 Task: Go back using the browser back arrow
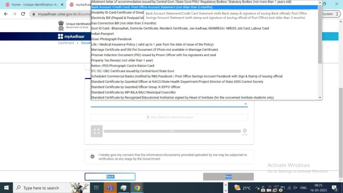[6, 14]
